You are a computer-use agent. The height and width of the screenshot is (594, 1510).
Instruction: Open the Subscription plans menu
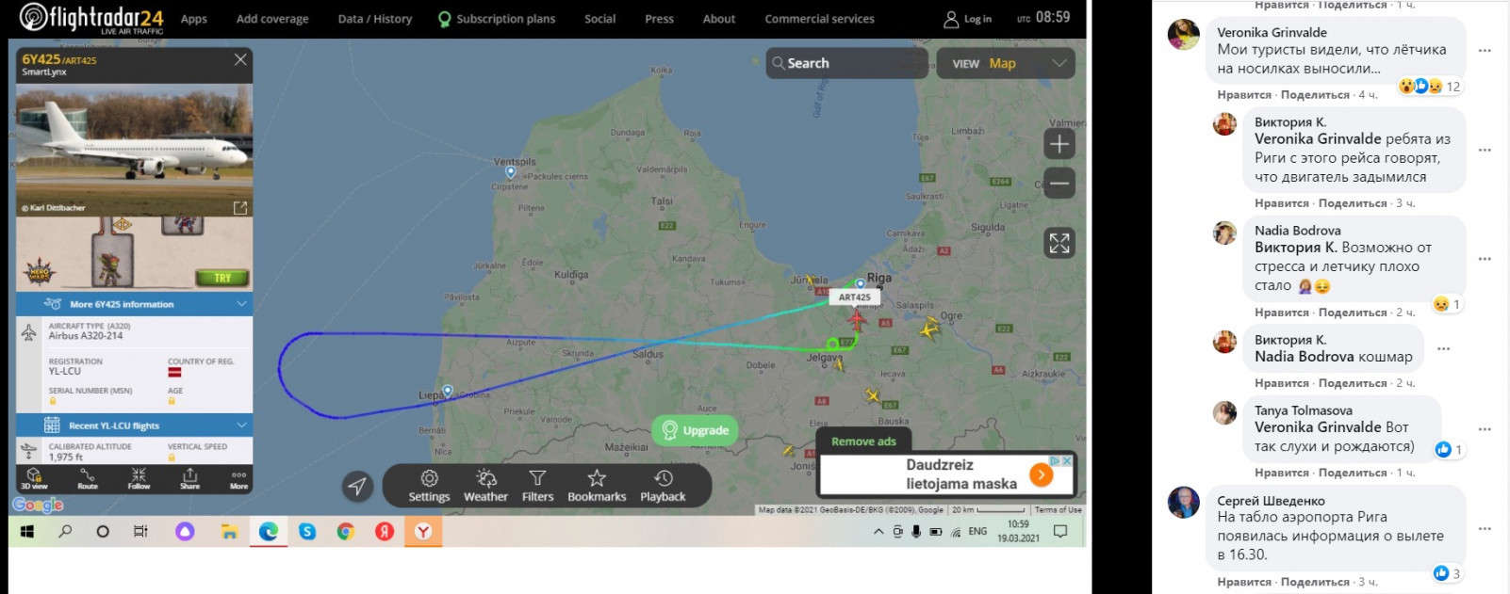pyautogui.click(x=497, y=19)
